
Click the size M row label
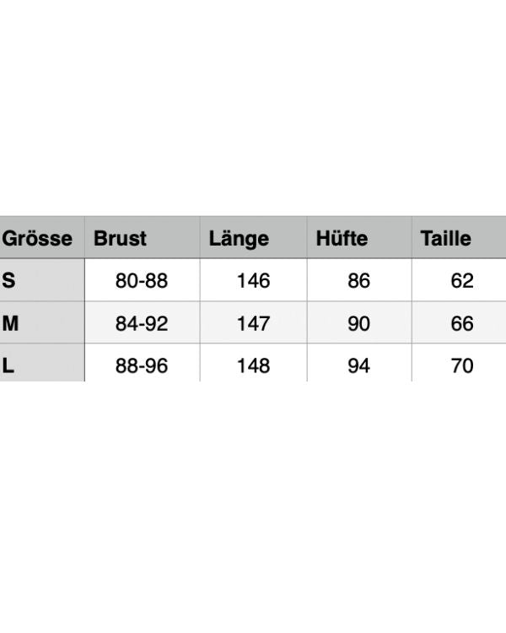tap(11, 323)
